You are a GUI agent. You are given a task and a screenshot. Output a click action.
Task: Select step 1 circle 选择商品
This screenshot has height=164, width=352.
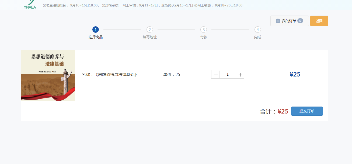[x=96, y=30]
